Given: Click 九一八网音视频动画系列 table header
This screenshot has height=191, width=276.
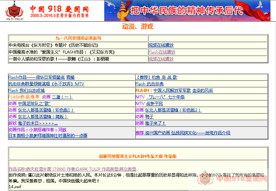Looking at the screenshot, I should tap(78, 38).
